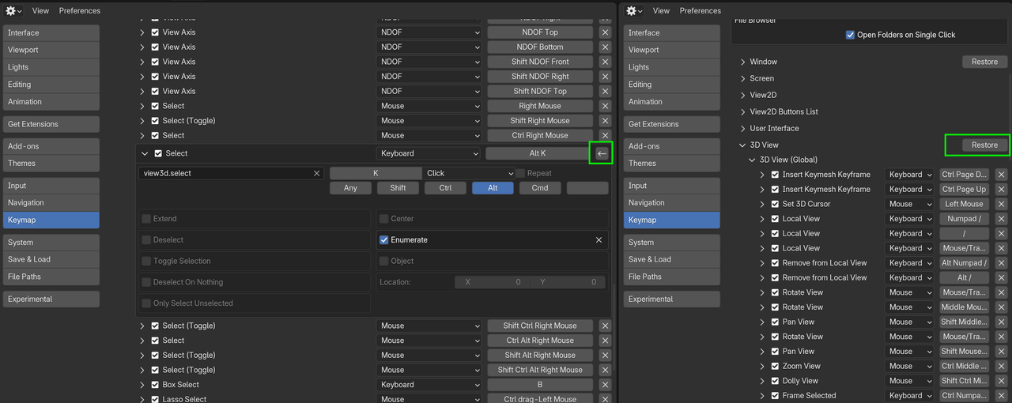Expand the View2D Buttons List category
This screenshot has height=403, width=1012.
(x=743, y=111)
